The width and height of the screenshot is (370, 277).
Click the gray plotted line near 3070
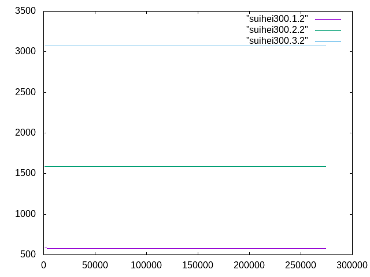click(185, 46)
